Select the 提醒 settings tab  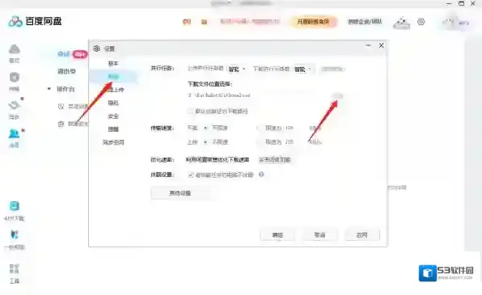pos(113,129)
